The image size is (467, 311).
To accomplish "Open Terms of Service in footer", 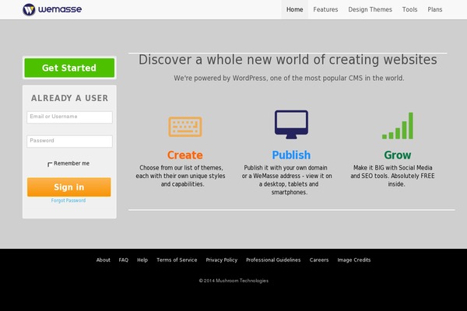I will tap(177, 260).
